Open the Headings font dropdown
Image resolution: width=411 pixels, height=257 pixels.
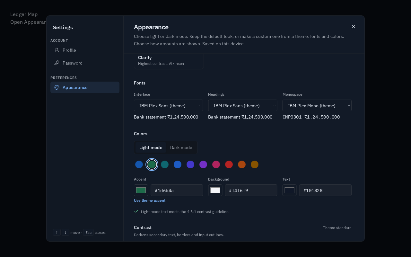click(x=242, y=105)
